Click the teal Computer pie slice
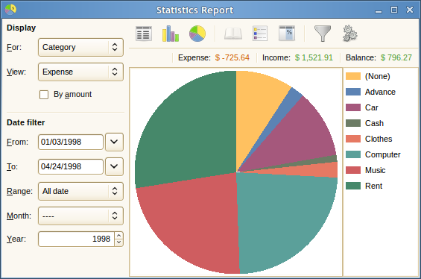This screenshot has height=279, width=421. click(x=282, y=218)
